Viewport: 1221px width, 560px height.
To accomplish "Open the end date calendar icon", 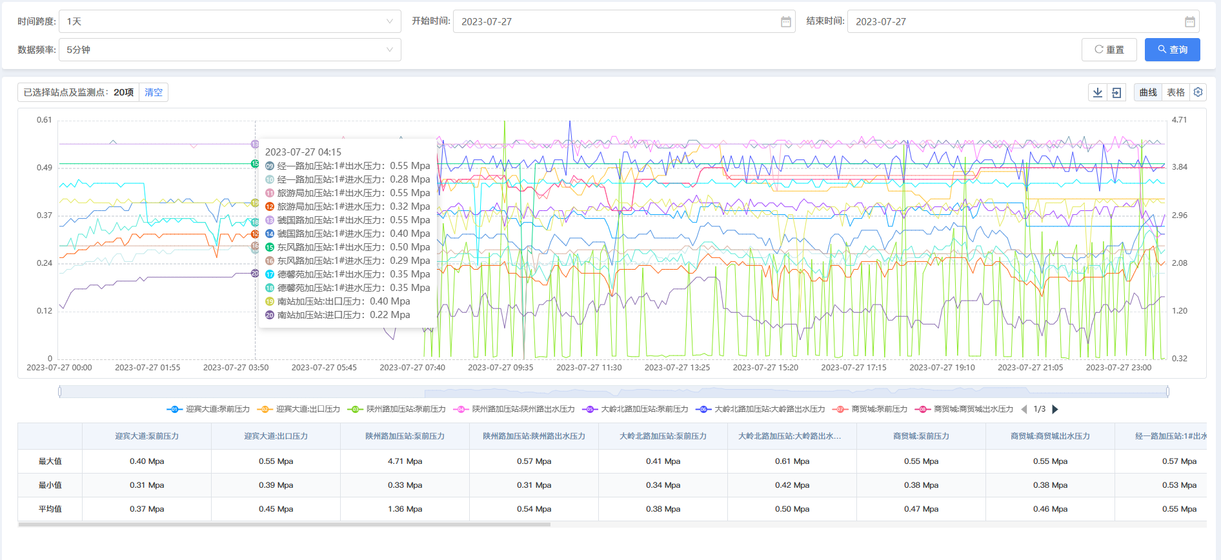I will [1189, 22].
